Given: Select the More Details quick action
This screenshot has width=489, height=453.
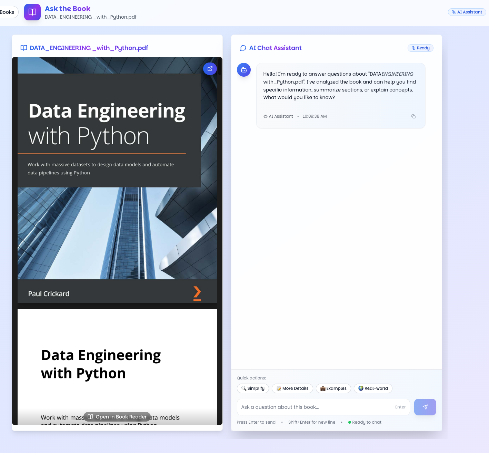Looking at the screenshot, I should pos(292,388).
